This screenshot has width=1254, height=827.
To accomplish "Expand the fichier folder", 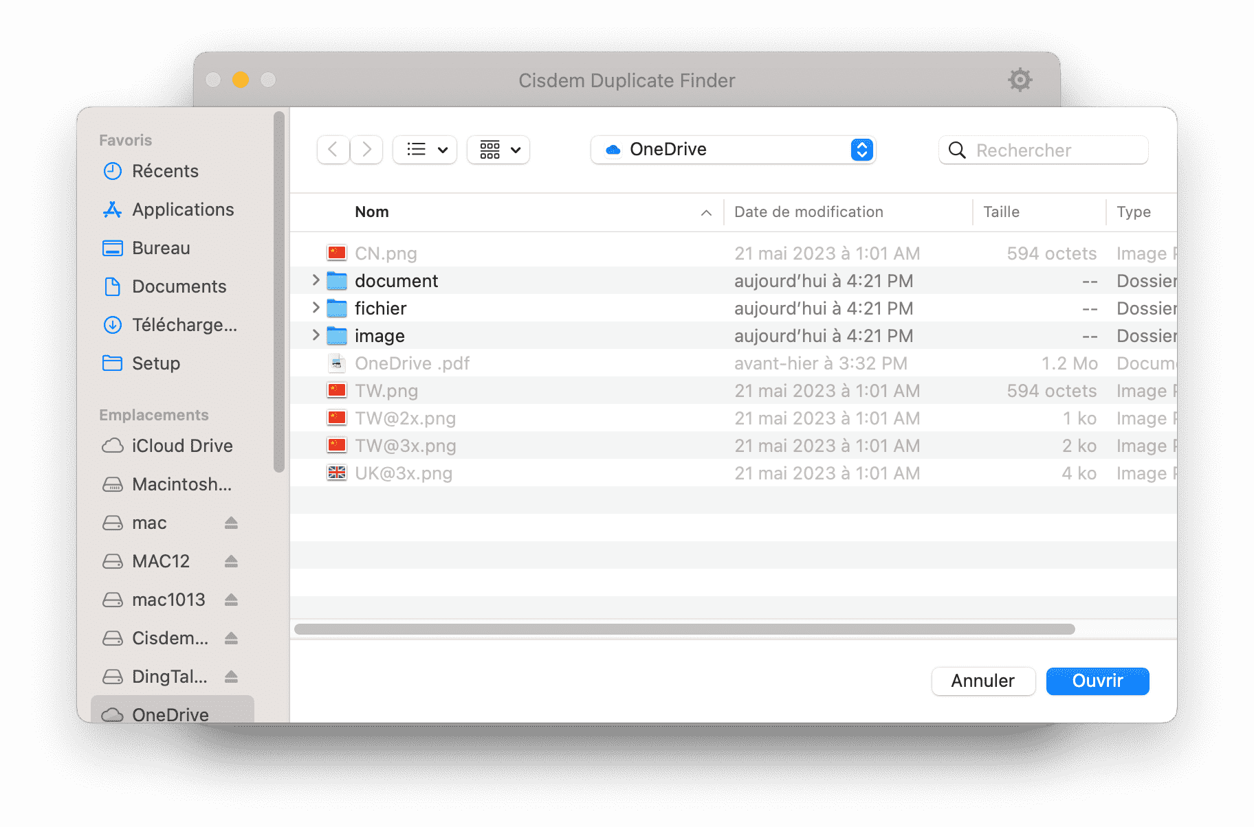I will 316,308.
